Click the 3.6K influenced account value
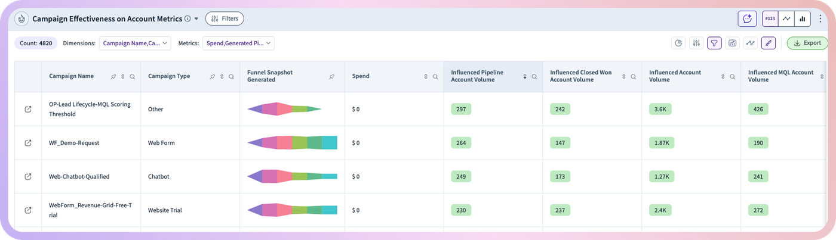 click(660, 110)
